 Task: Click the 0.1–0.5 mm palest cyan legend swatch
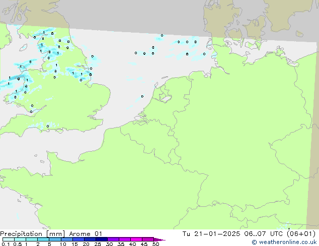[9, 239]
